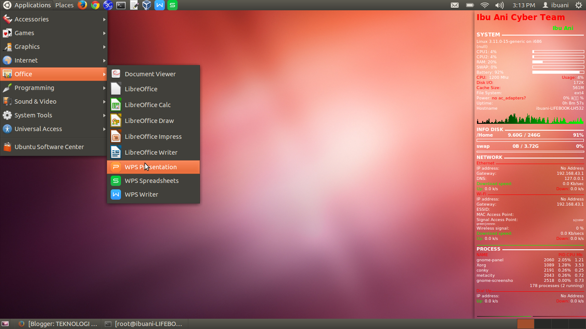Image resolution: width=586 pixels, height=329 pixels.
Task: Start WPS Presentation from the Office submenu
Action: (153, 167)
